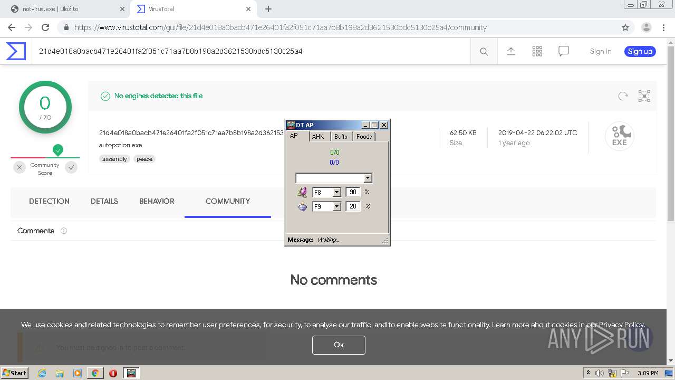Click the volume speaker tray icon
The image size is (675, 380).
pyautogui.click(x=600, y=373)
